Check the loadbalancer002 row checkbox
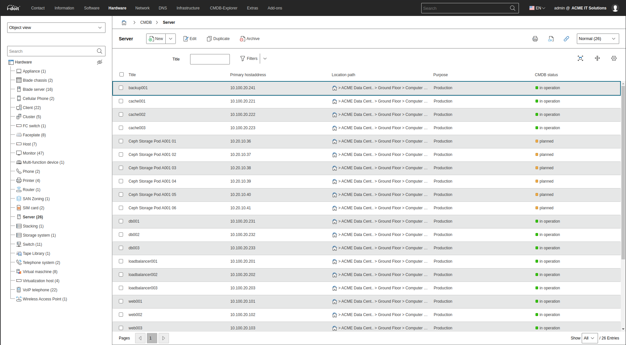This screenshot has width=626, height=345. pyautogui.click(x=121, y=275)
